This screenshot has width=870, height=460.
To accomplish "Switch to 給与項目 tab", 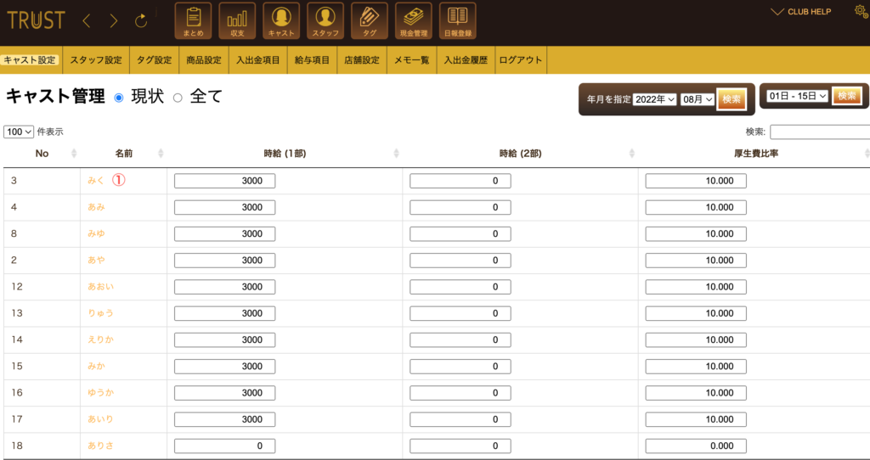I will click(312, 60).
